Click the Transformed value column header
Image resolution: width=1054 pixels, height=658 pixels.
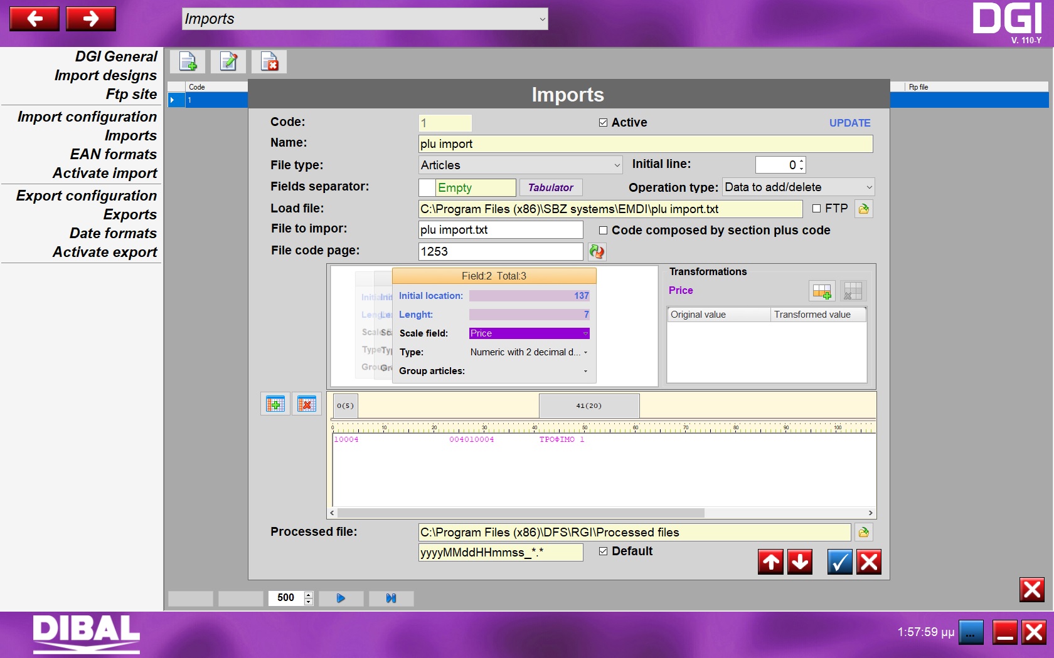817,315
